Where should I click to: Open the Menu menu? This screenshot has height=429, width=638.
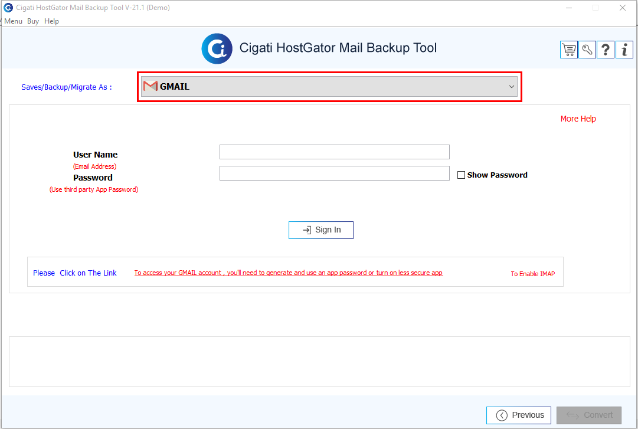(x=13, y=21)
